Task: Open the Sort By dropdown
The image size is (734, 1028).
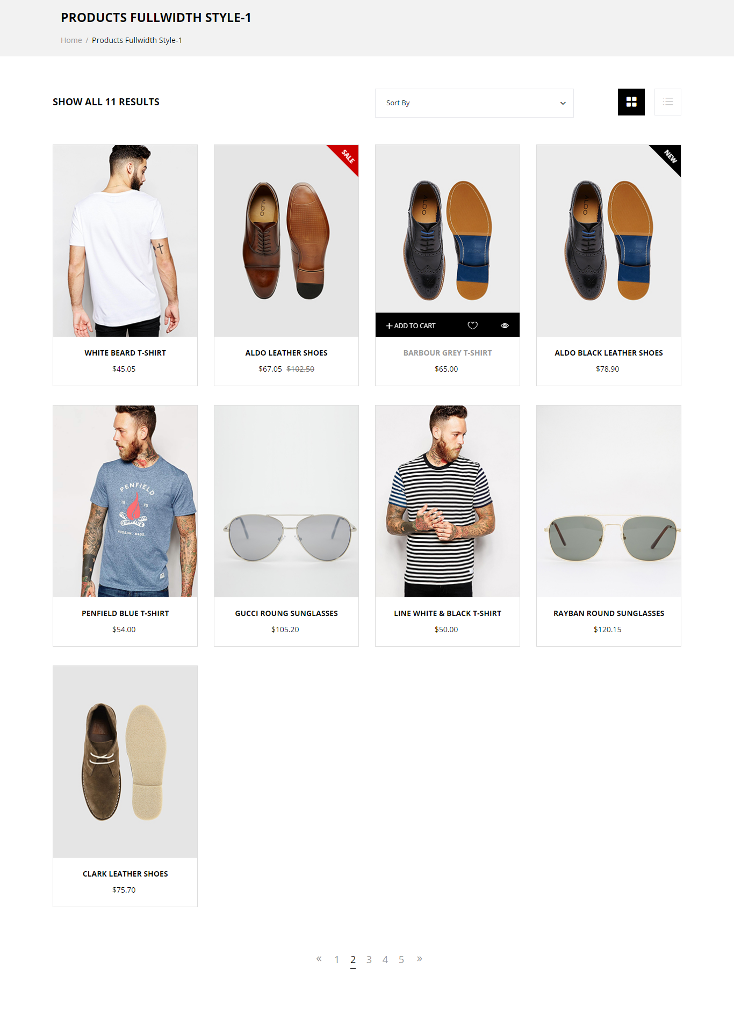Action: coord(474,103)
